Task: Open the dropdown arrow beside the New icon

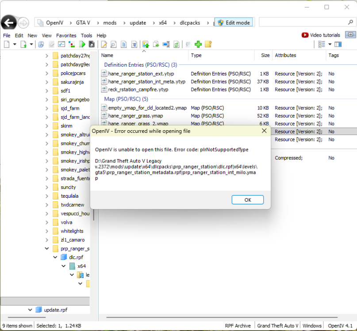Action: click(15, 44)
